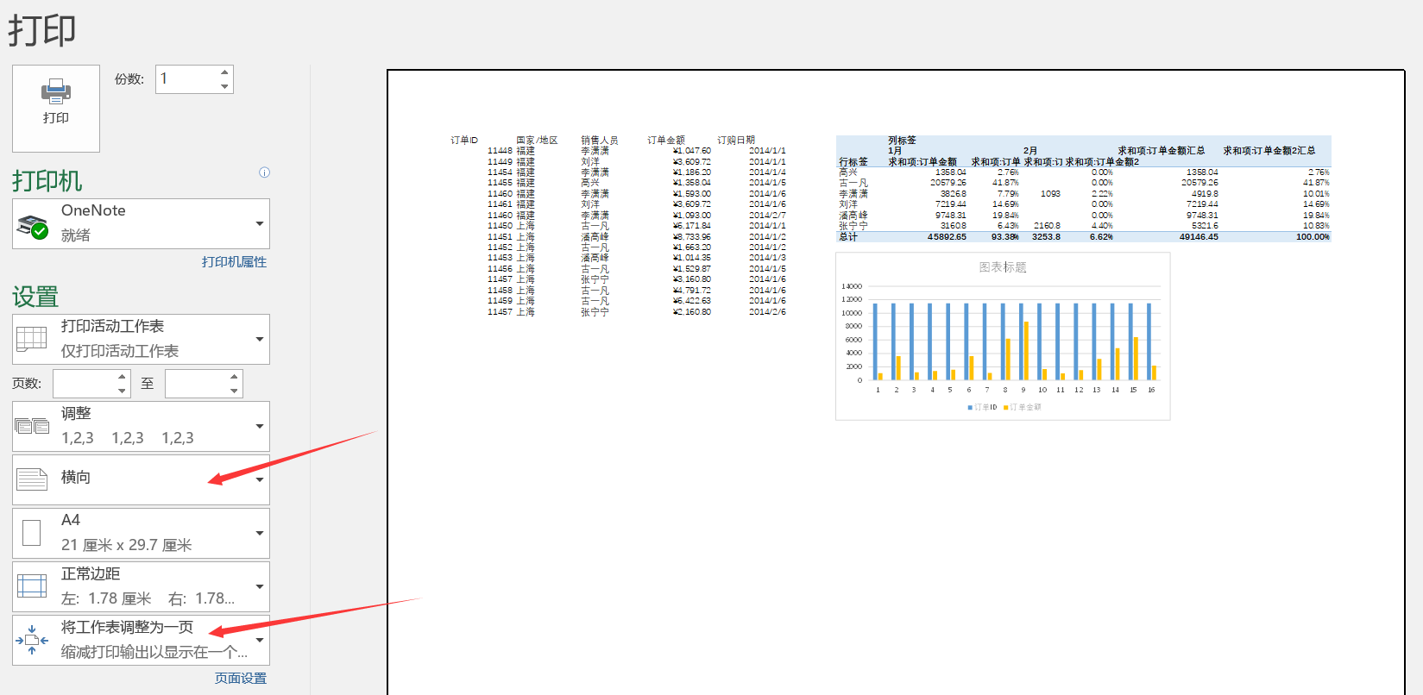Open Printer Properties link
Screen dimensions: 1423x695
(234, 261)
